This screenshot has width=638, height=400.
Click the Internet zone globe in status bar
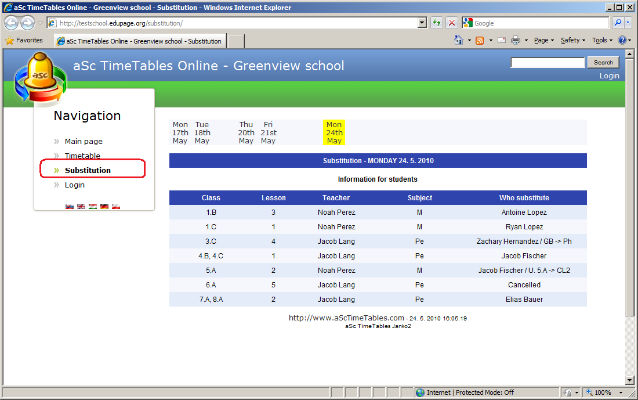(420, 392)
